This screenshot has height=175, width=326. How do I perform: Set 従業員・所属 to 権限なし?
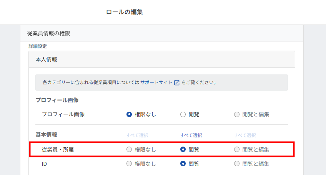tap(129, 150)
